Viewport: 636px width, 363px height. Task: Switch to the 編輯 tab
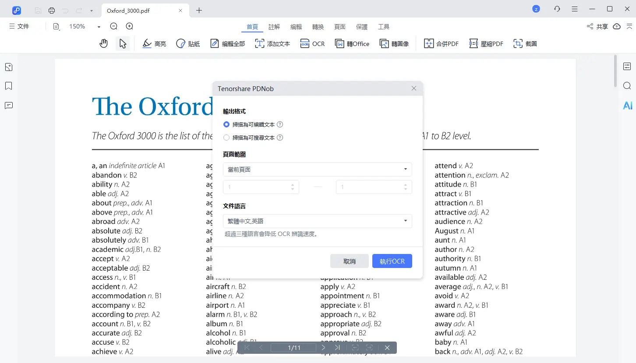[296, 27]
